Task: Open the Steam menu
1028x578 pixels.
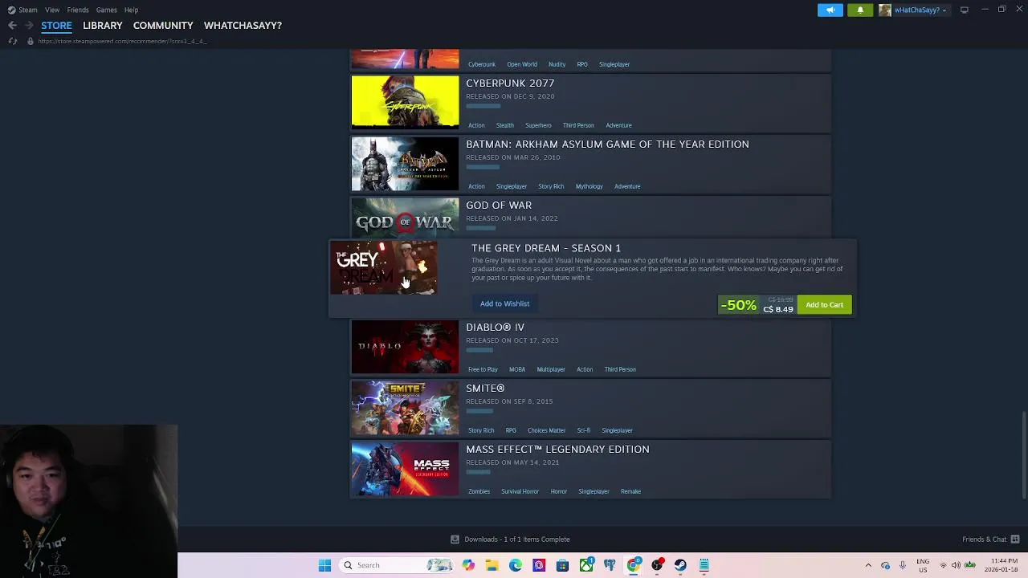Action: click(28, 10)
